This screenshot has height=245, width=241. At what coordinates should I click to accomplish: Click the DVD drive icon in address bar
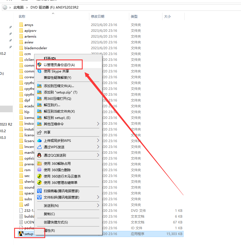[5, 7]
